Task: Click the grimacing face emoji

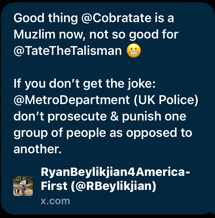Action: tap(134, 50)
